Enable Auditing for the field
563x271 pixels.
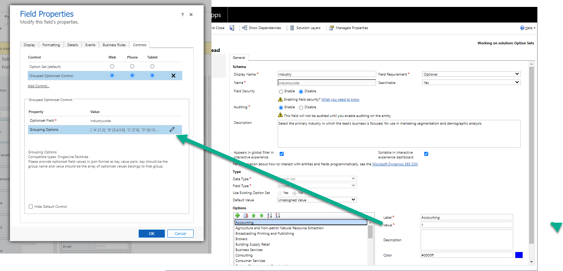(x=281, y=107)
